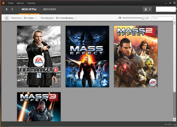Click the Origin logo icon
The width and height of the screenshot is (177, 127).
(3, 3)
